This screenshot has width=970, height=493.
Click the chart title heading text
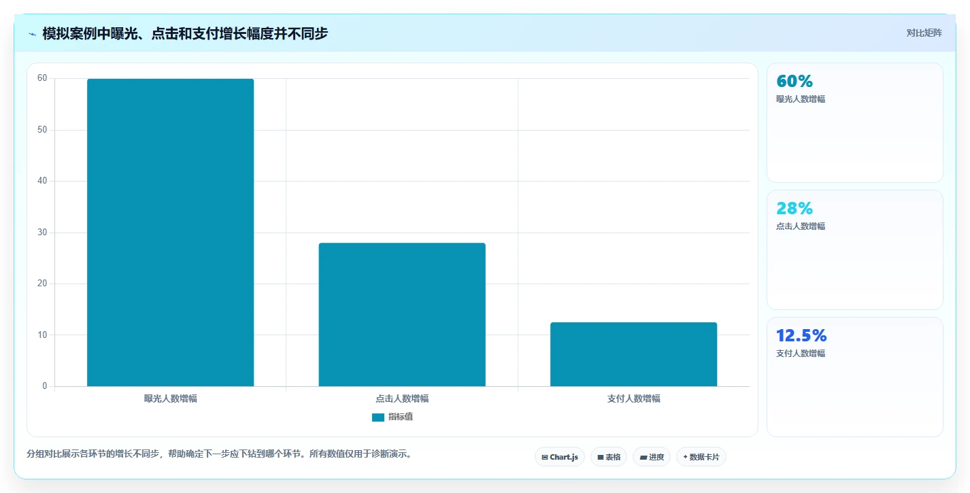185,33
